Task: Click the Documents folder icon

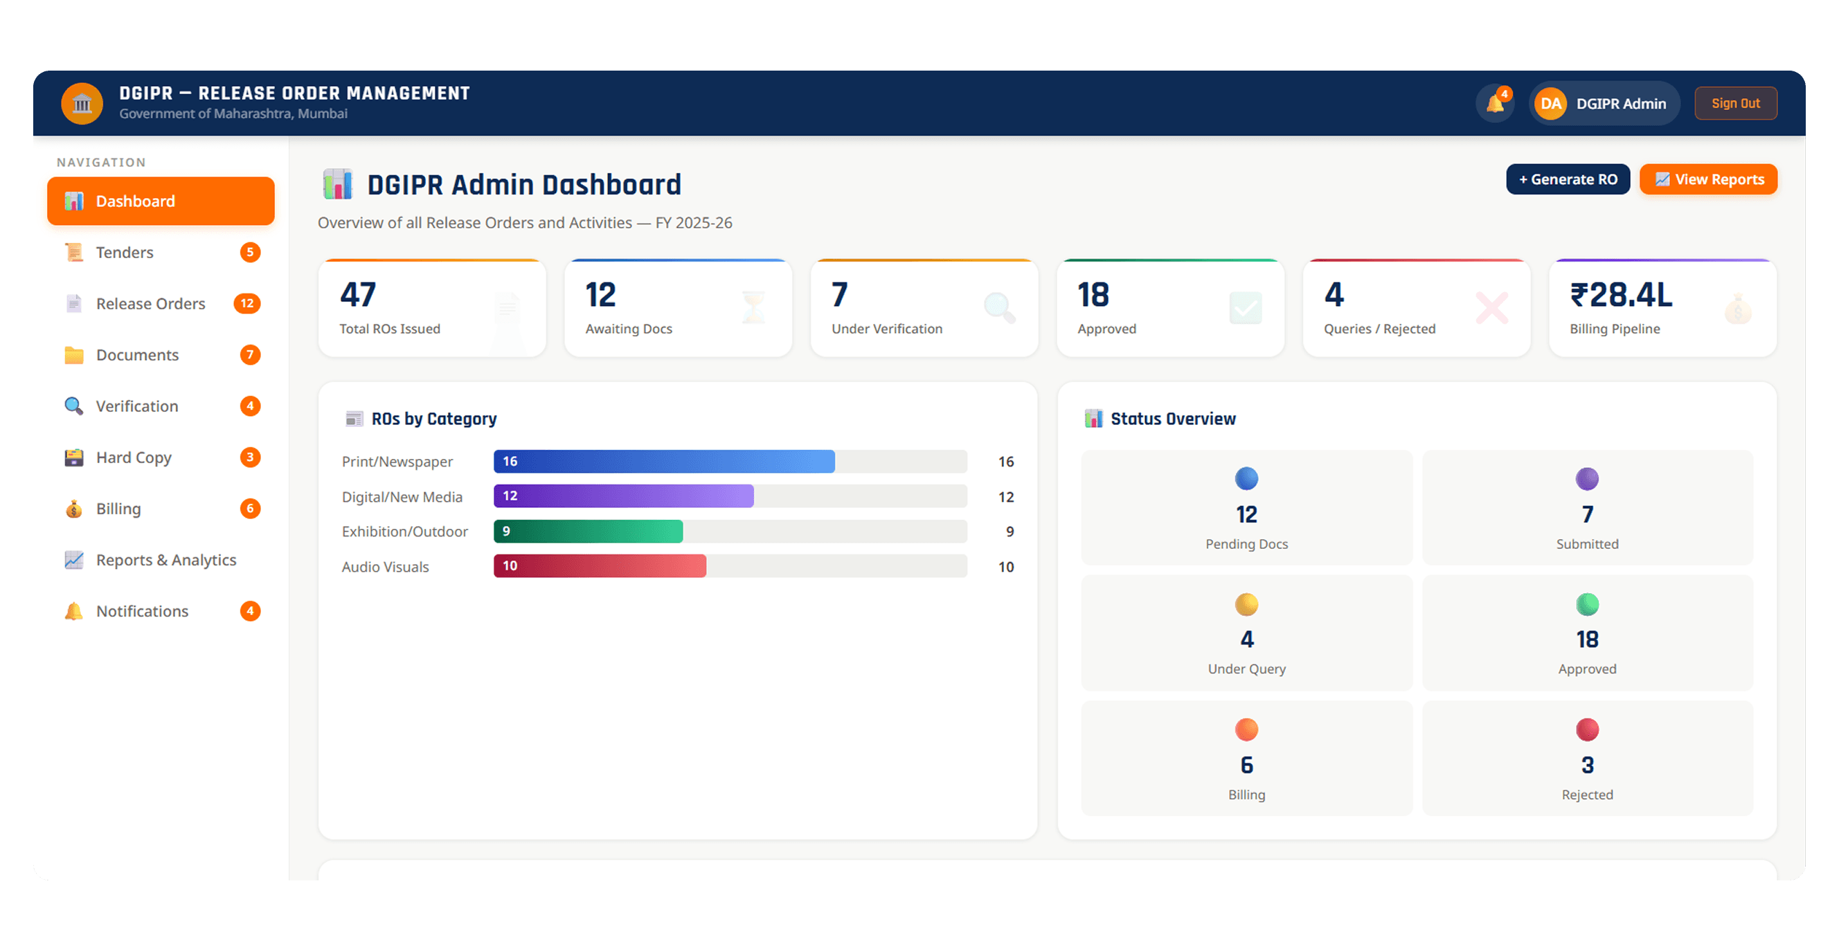Action: (x=74, y=355)
